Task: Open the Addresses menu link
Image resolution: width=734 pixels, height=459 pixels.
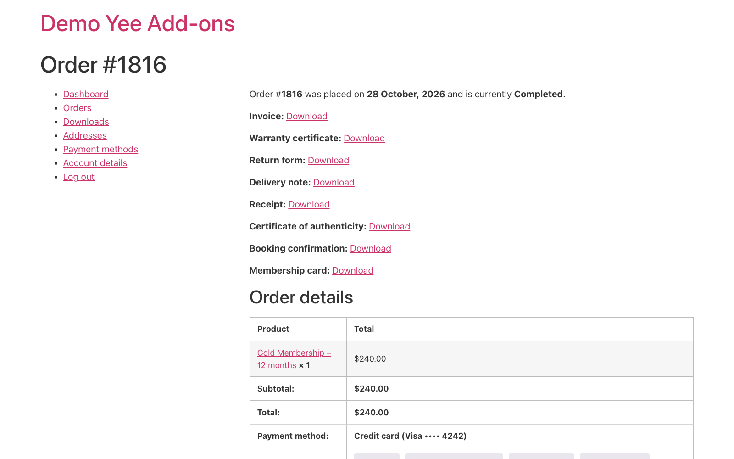Action: 85,135
